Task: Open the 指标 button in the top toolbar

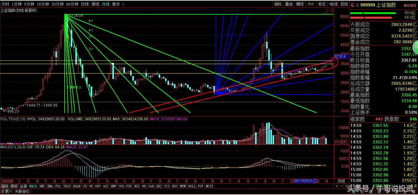Action: [278, 4]
